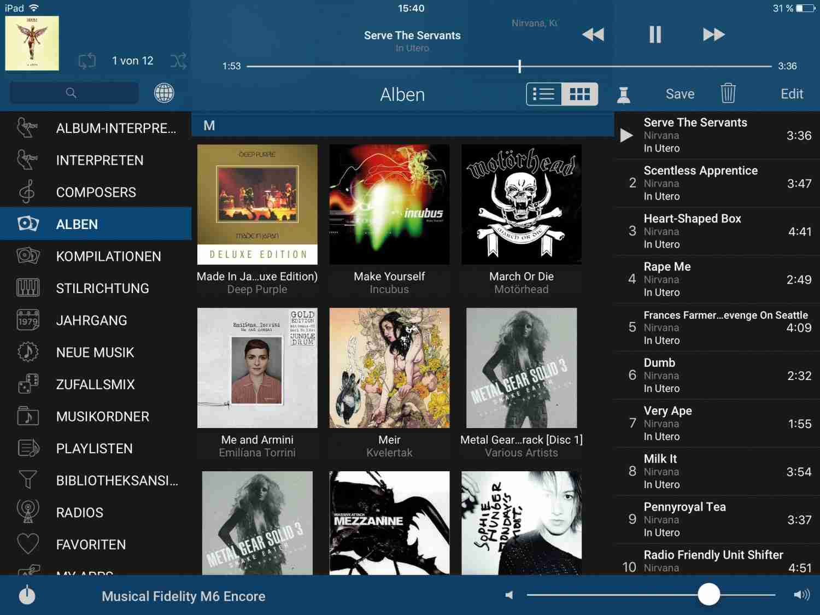Play Frances Farmer track in queue

coord(717,327)
